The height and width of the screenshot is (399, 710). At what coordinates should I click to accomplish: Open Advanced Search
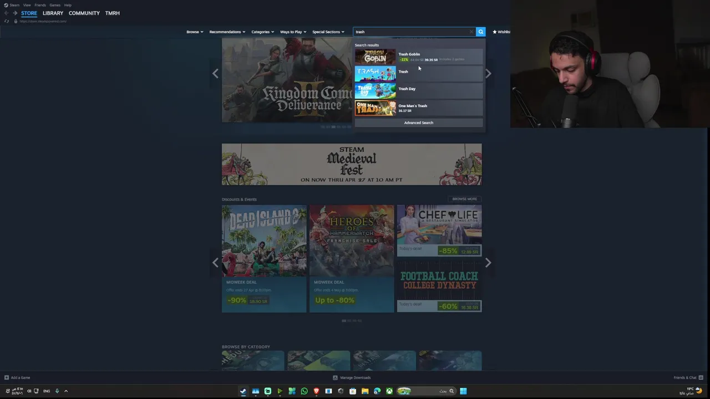click(419, 122)
